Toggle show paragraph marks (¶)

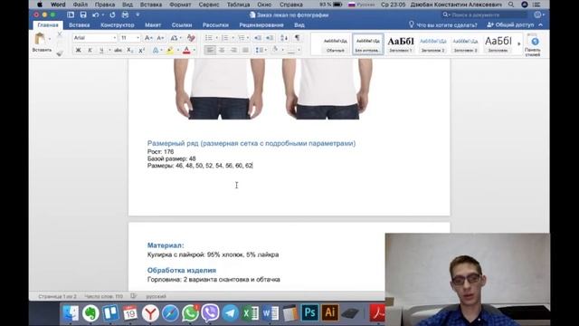(297, 38)
